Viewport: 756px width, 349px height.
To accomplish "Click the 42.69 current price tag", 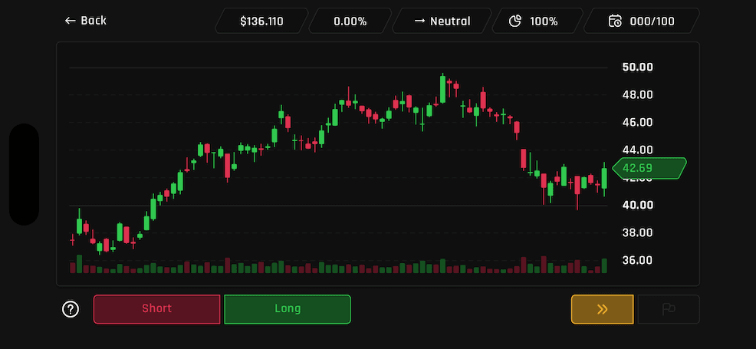I will click(649, 168).
